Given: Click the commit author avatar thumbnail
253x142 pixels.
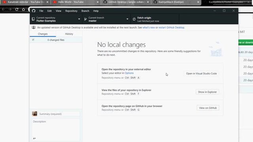Looking at the screenshot, I should coord(34,114).
